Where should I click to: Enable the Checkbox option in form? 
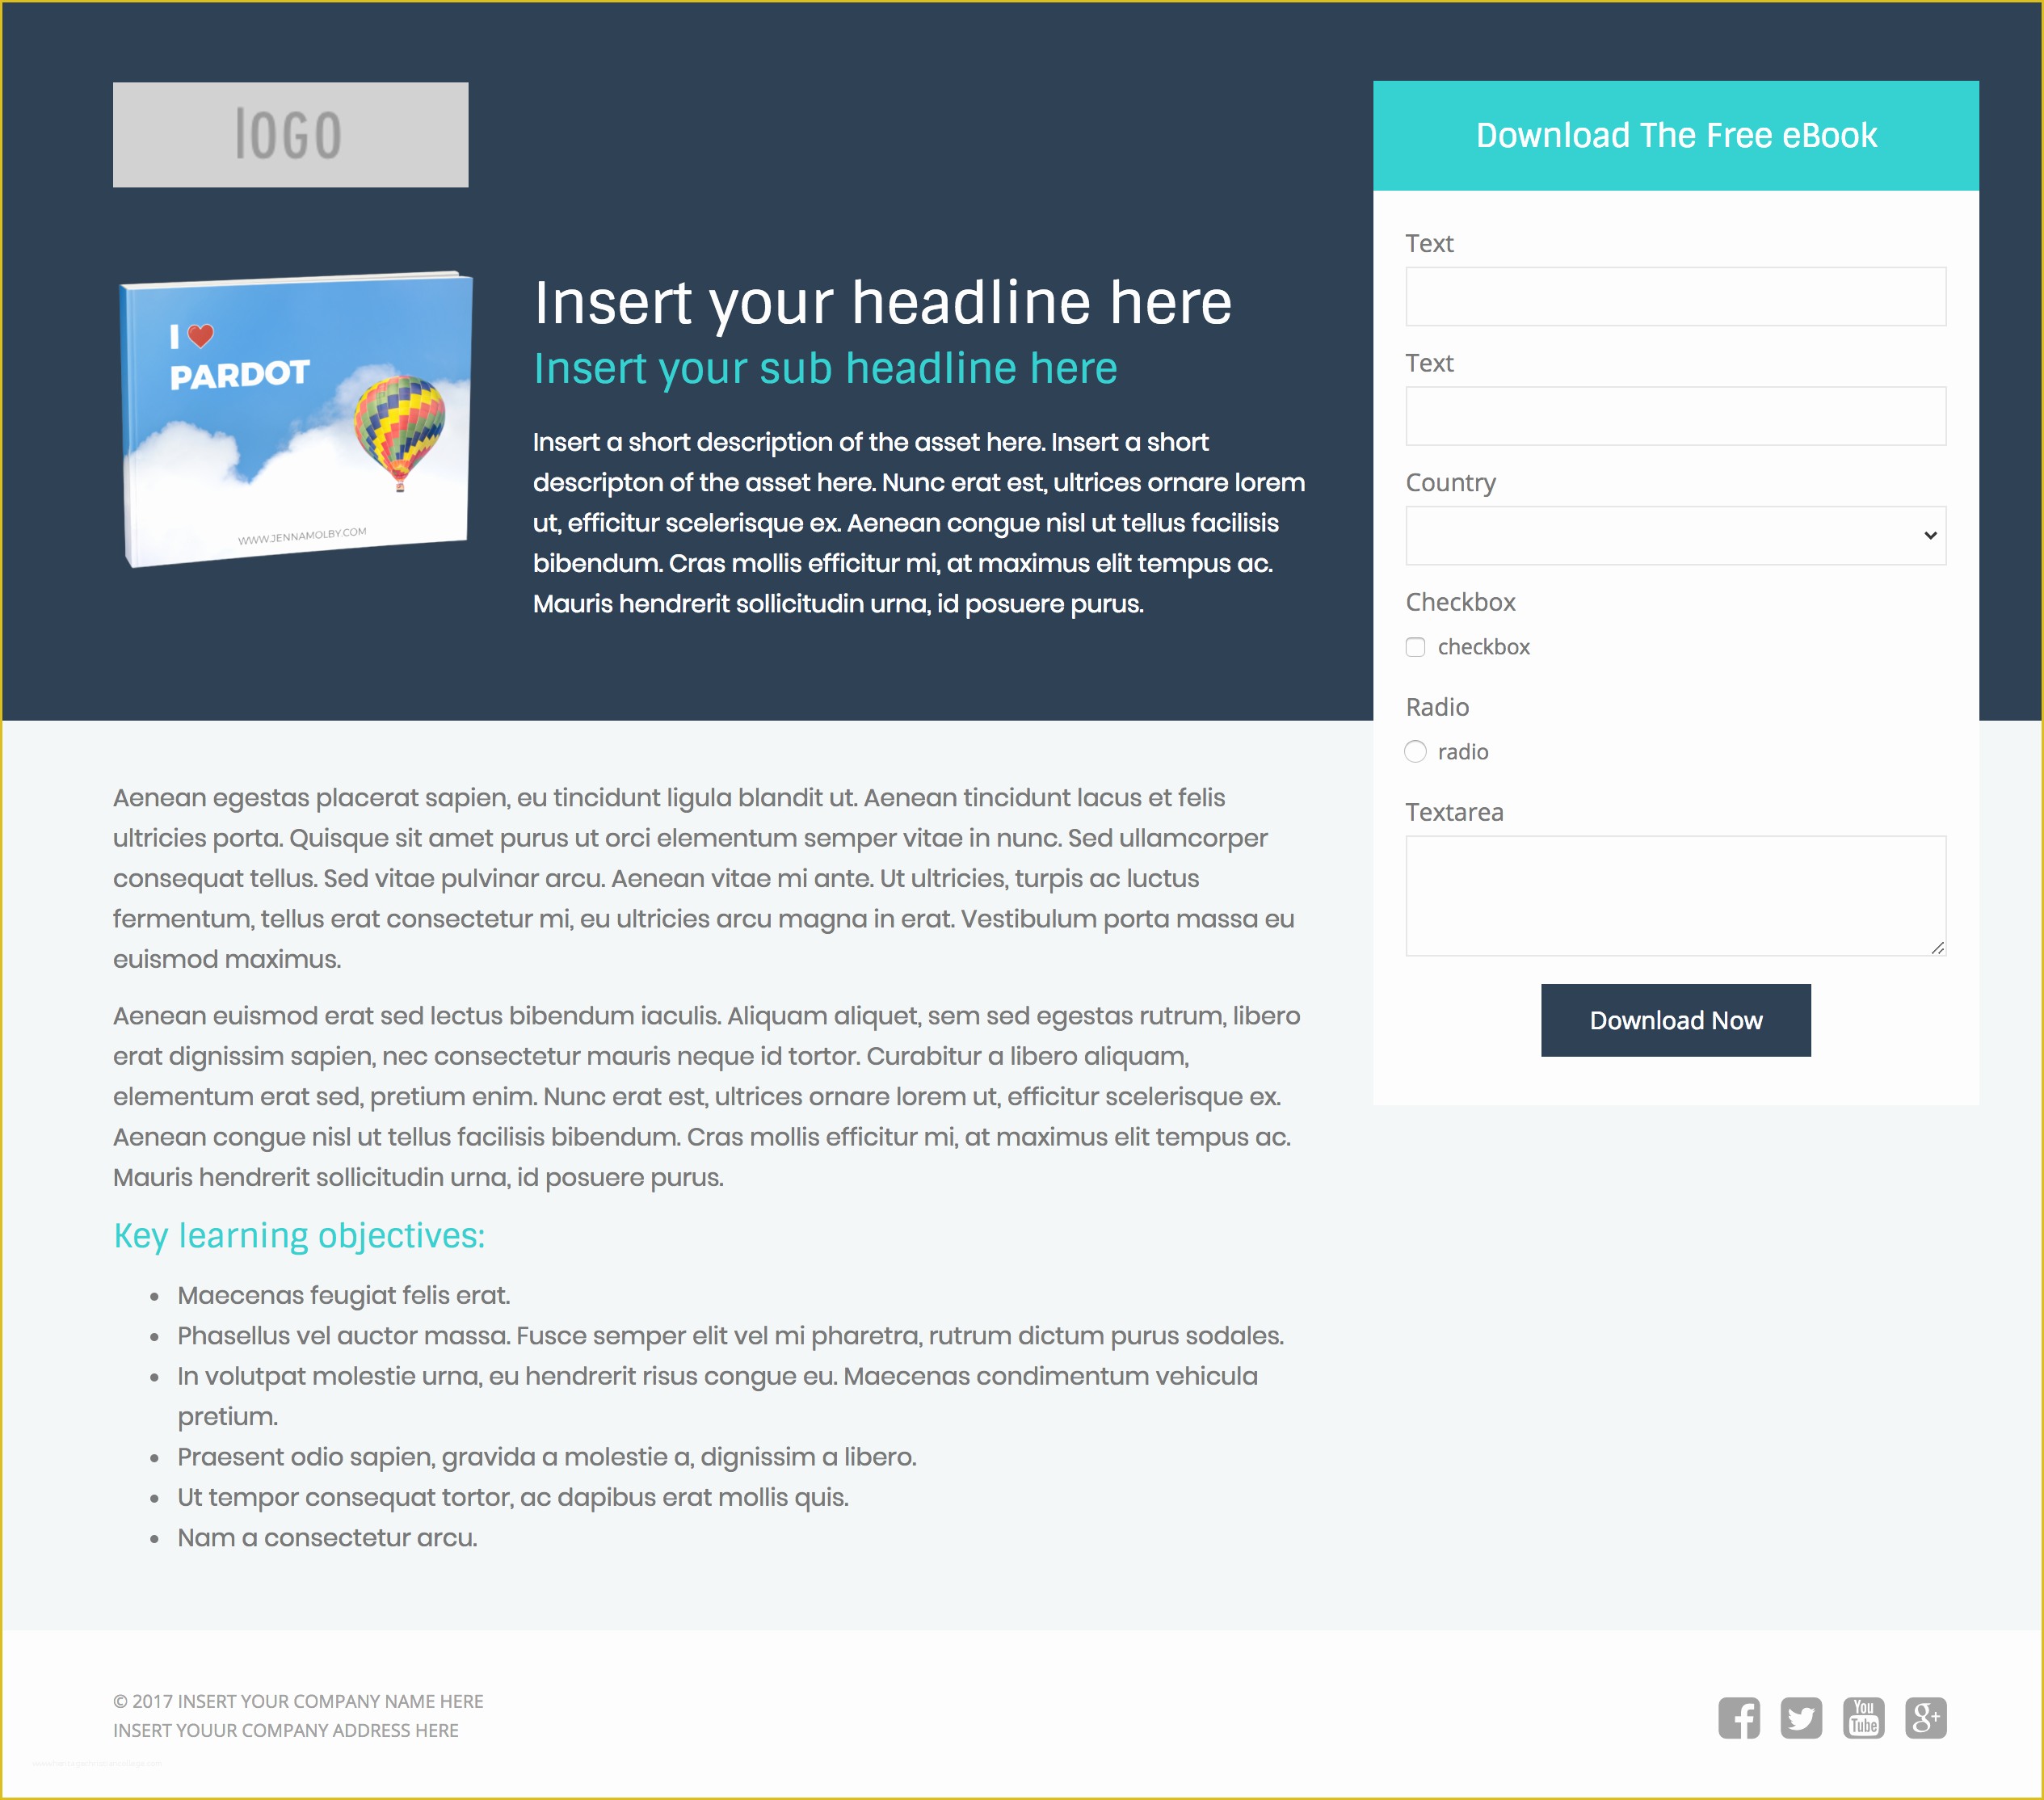coord(1415,646)
